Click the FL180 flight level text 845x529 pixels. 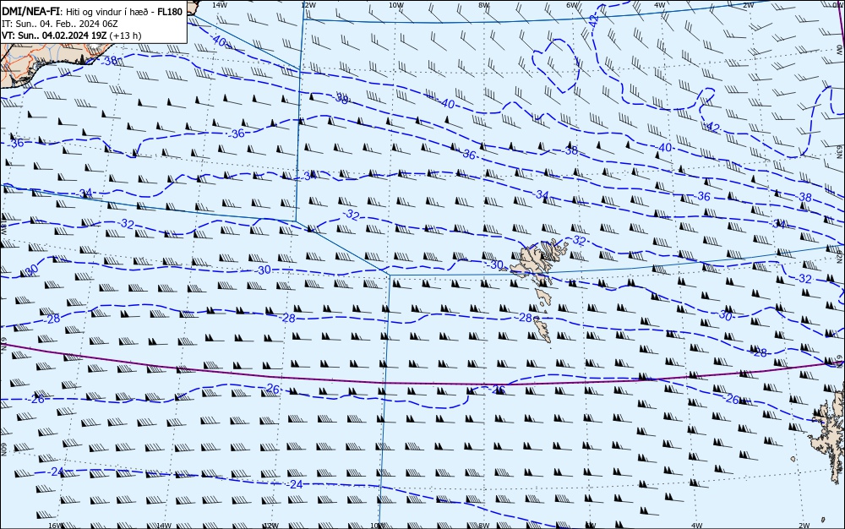[x=171, y=11]
